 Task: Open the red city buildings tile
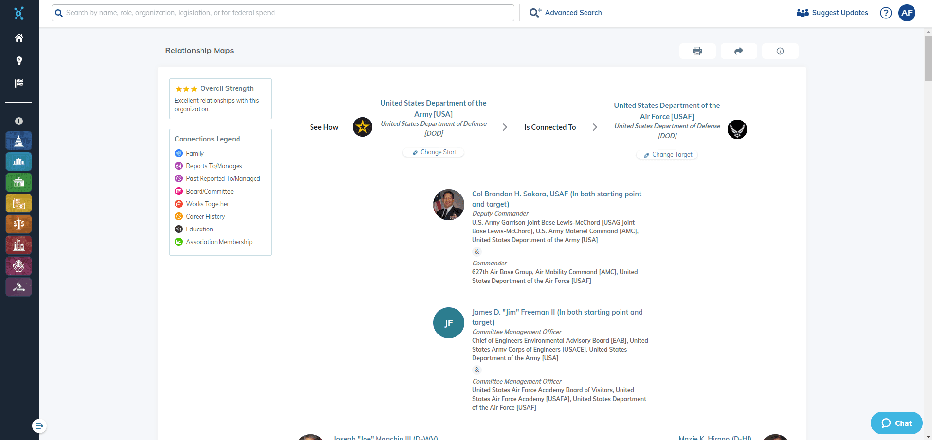coord(19,245)
